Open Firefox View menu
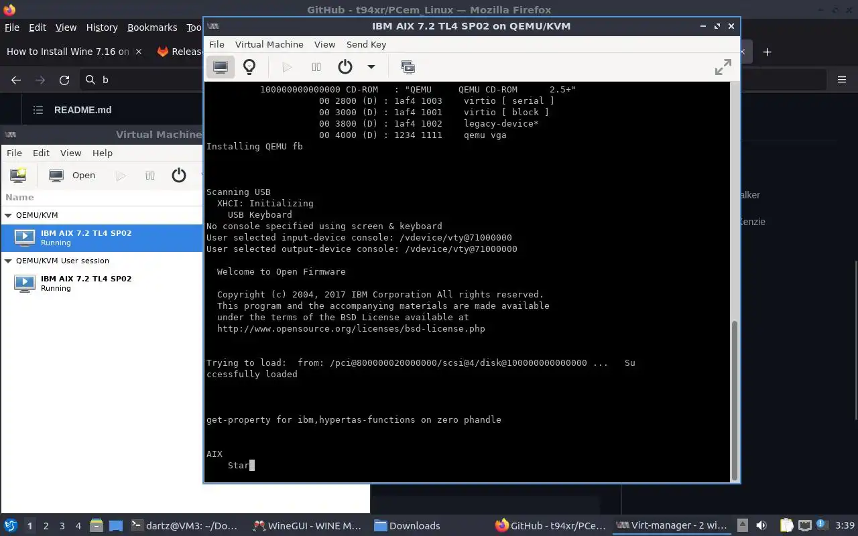 coord(66,27)
